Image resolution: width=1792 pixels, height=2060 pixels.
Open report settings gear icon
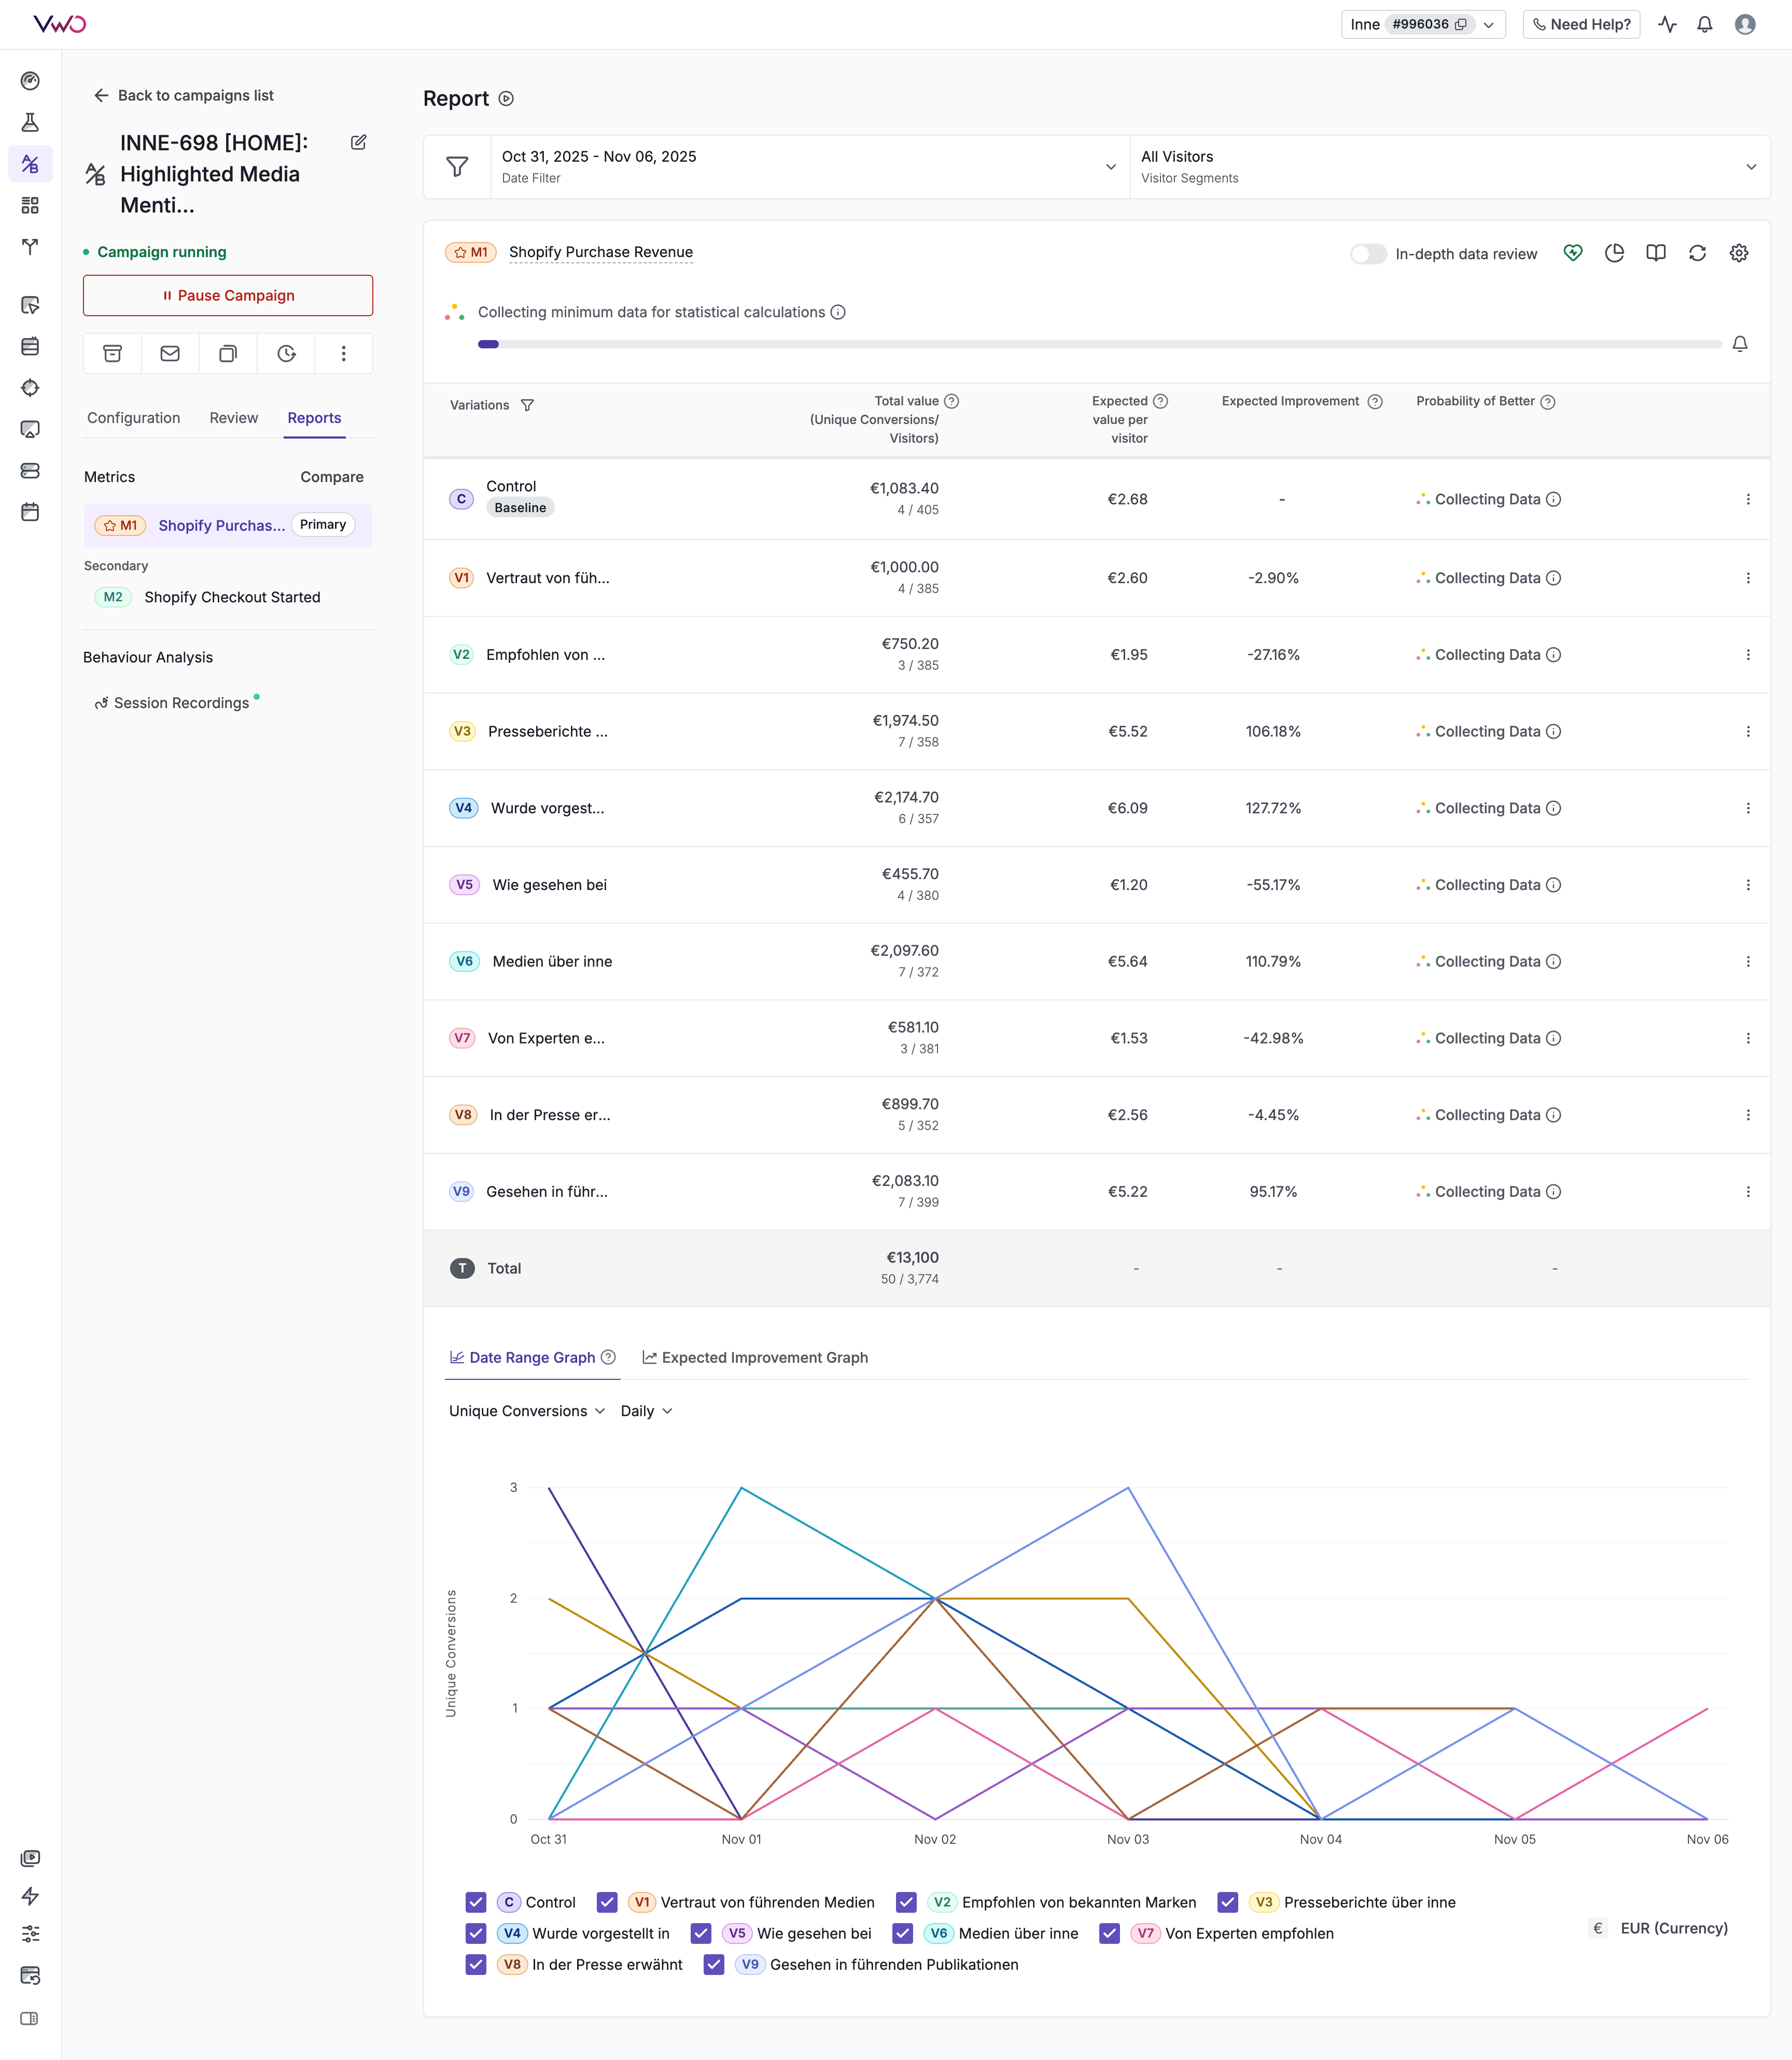(x=1739, y=254)
